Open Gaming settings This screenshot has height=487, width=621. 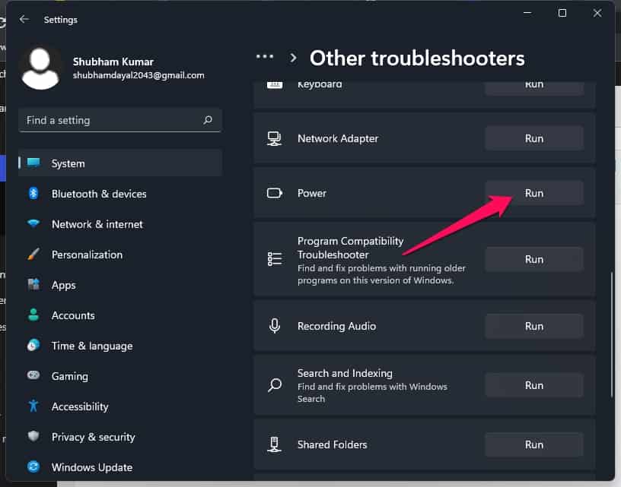point(120,376)
